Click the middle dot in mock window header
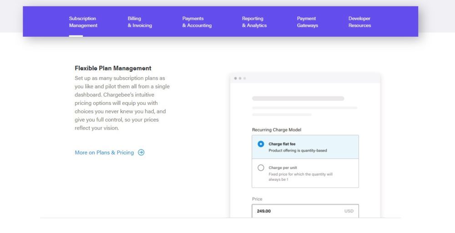Screen dimensions: 455x233 point(240,78)
